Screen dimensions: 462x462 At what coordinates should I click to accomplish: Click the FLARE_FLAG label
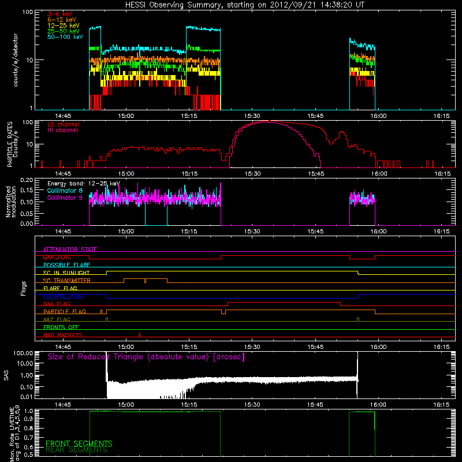[60, 288]
